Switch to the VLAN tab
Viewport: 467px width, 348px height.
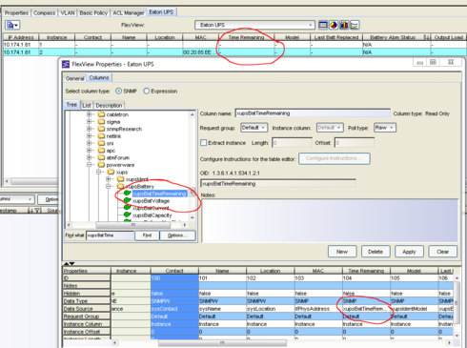[68, 13]
